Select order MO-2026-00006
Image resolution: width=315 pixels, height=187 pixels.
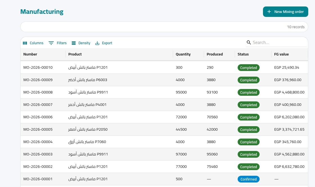pos(38,117)
